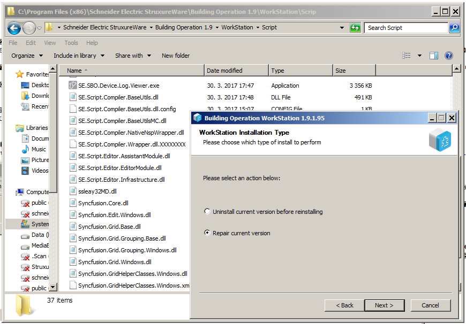Click Back in installer
This screenshot has width=466, height=324.
point(344,305)
